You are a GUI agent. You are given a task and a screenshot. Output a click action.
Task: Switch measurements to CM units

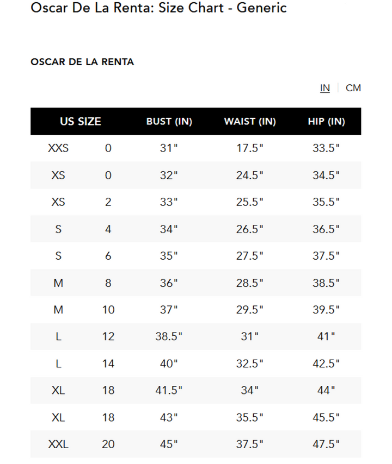353,88
